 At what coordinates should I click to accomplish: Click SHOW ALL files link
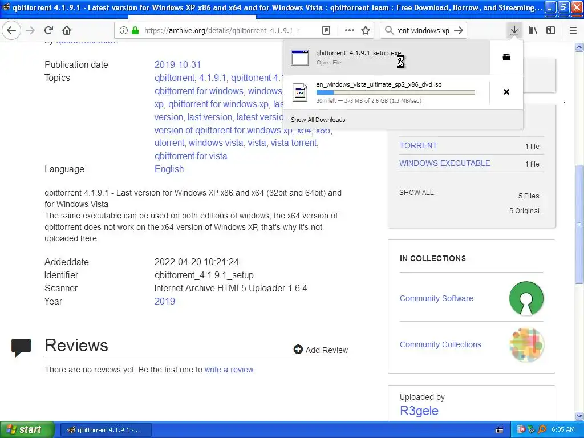pos(416,193)
